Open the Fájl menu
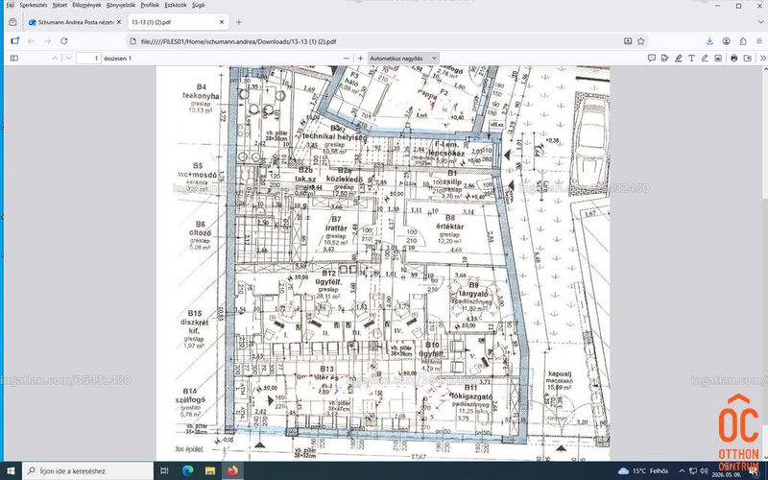The height and width of the screenshot is (480, 768). 10,5
